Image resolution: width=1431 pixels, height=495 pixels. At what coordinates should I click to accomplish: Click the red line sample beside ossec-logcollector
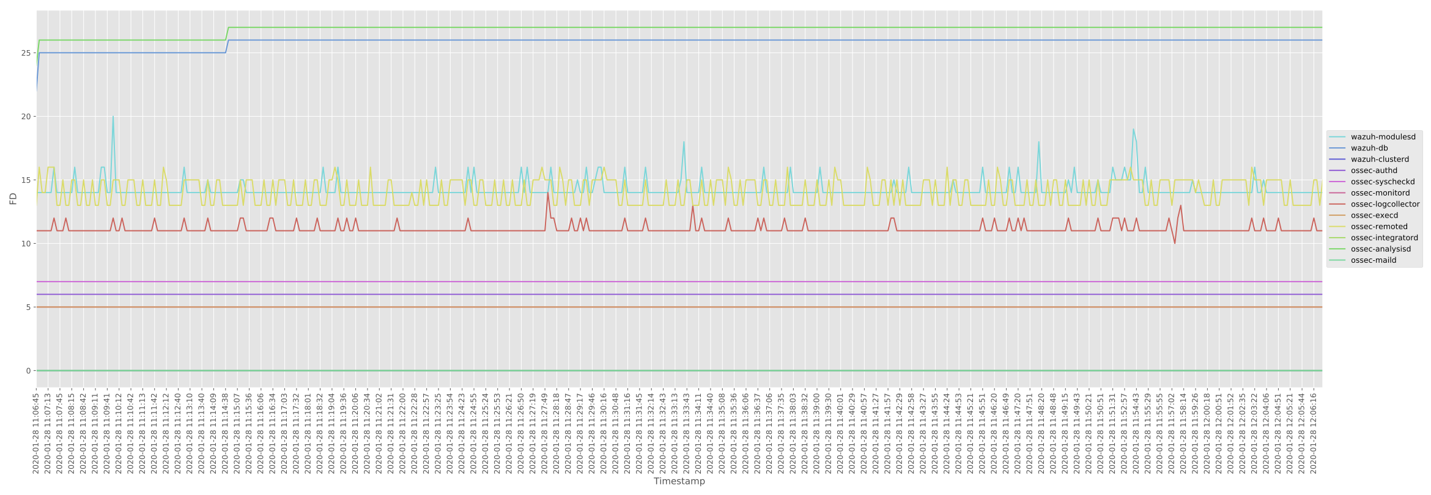1337,204
